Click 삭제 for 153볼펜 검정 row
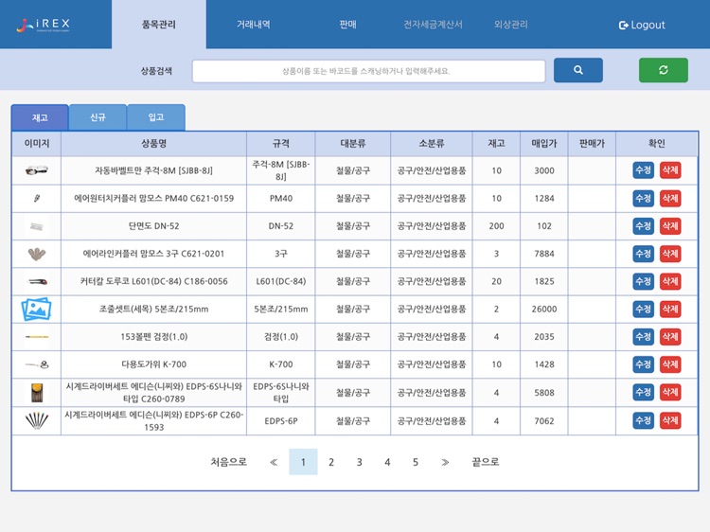Image resolution: width=710 pixels, height=532 pixels. tap(670, 336)
